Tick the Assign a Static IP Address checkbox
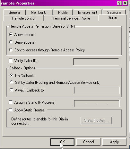Screen dimensions: 130x149 coord(11,102)
